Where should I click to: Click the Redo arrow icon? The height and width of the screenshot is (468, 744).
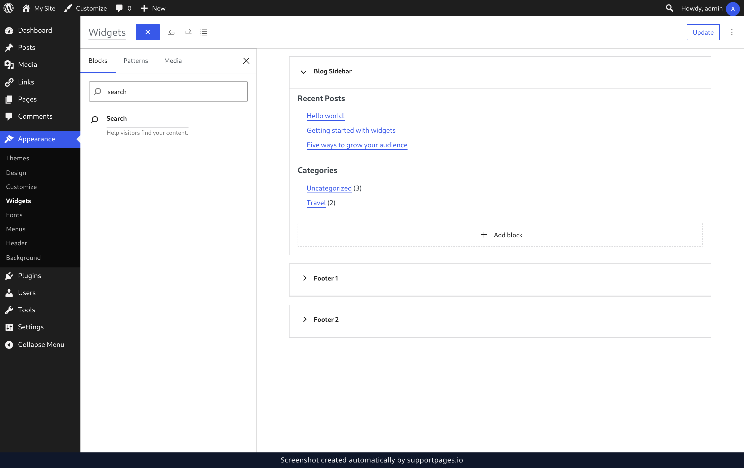tap(188, 32)
